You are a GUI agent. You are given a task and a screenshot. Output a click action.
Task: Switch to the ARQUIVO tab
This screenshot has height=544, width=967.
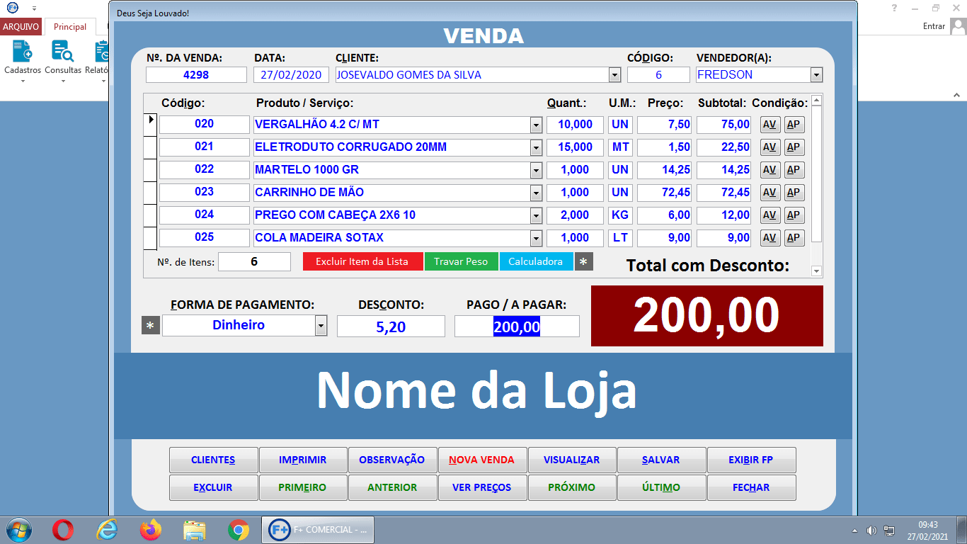[x=21, y=26]
